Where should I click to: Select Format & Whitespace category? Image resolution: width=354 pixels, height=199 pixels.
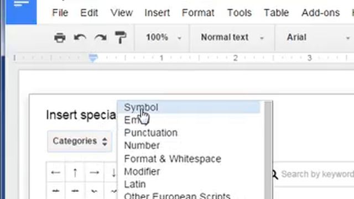coord(189,159)
